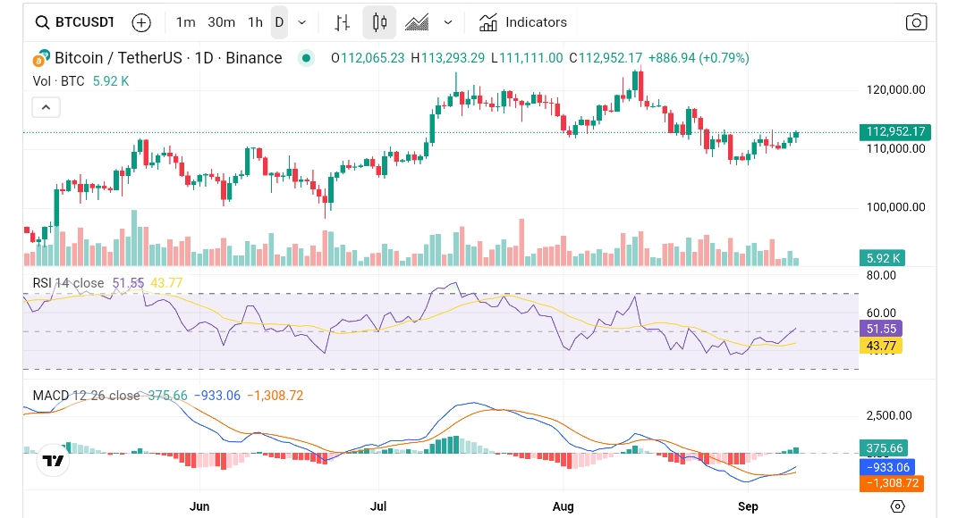Switch to the 1h timeframe
The width and height of the screenshot is (966, 518).
coord(254,22)
